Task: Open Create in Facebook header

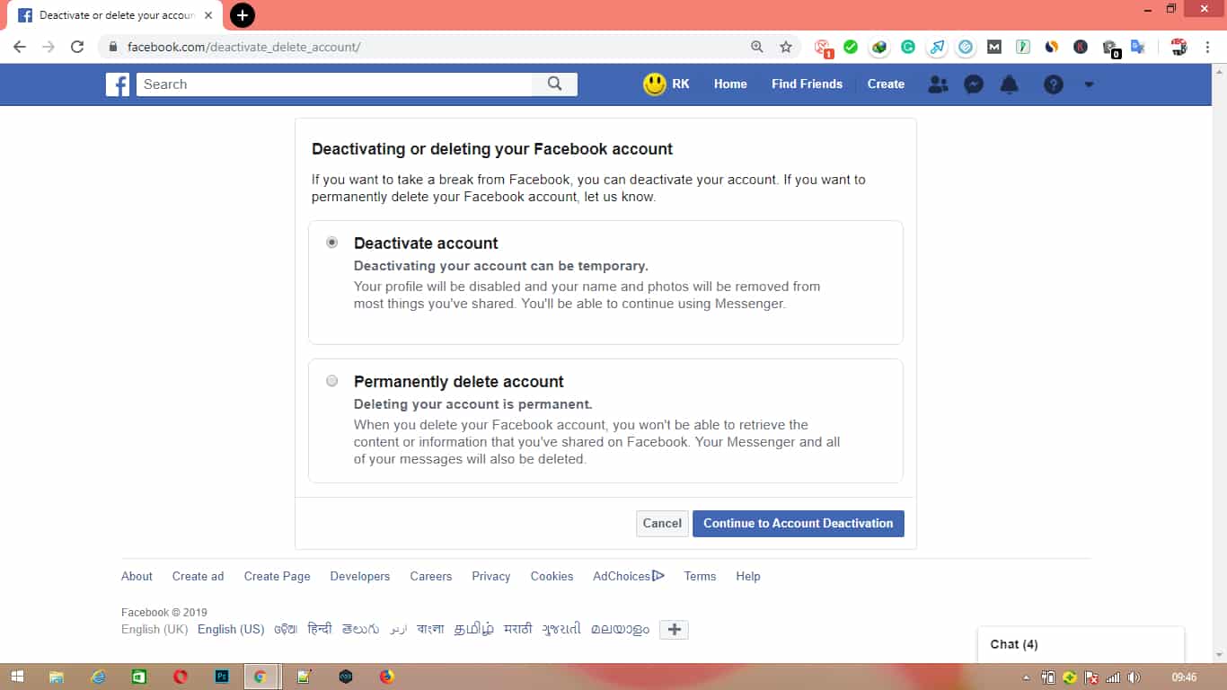Action: click(x=886, y=84)
